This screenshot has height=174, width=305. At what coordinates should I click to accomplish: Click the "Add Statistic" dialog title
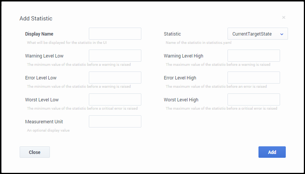point(36,19)
